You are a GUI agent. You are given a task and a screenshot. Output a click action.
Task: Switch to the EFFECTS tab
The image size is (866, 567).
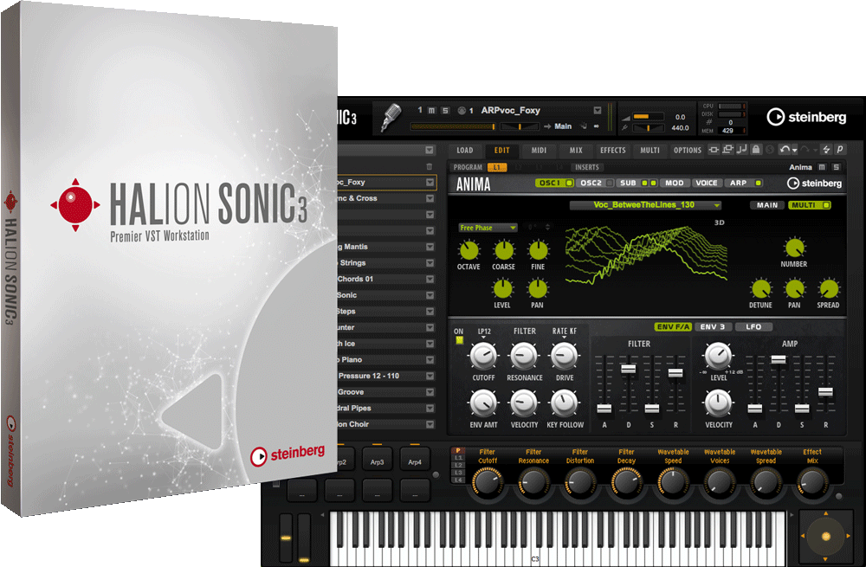tap(612, 150)
